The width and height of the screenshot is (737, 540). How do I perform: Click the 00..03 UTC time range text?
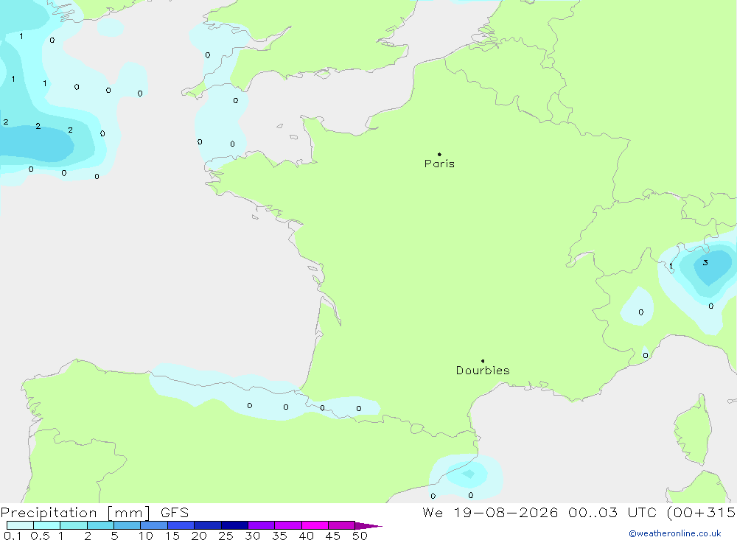(x=612, y=513)
